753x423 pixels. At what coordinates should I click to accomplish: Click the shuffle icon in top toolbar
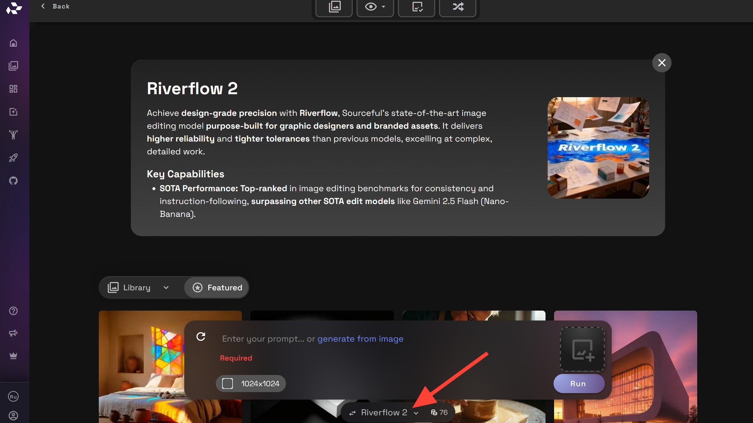coord(458,7)
